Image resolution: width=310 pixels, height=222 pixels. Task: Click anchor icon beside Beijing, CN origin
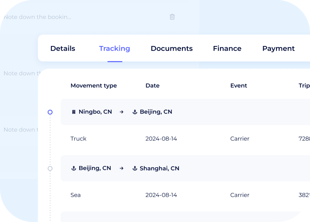click(x=74, y=169)
